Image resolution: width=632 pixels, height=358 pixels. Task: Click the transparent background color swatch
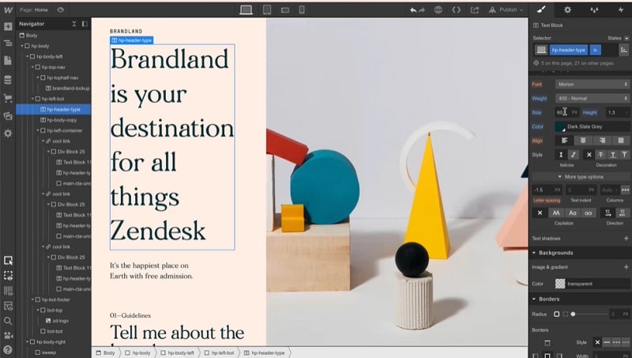(x=560, y=284)
